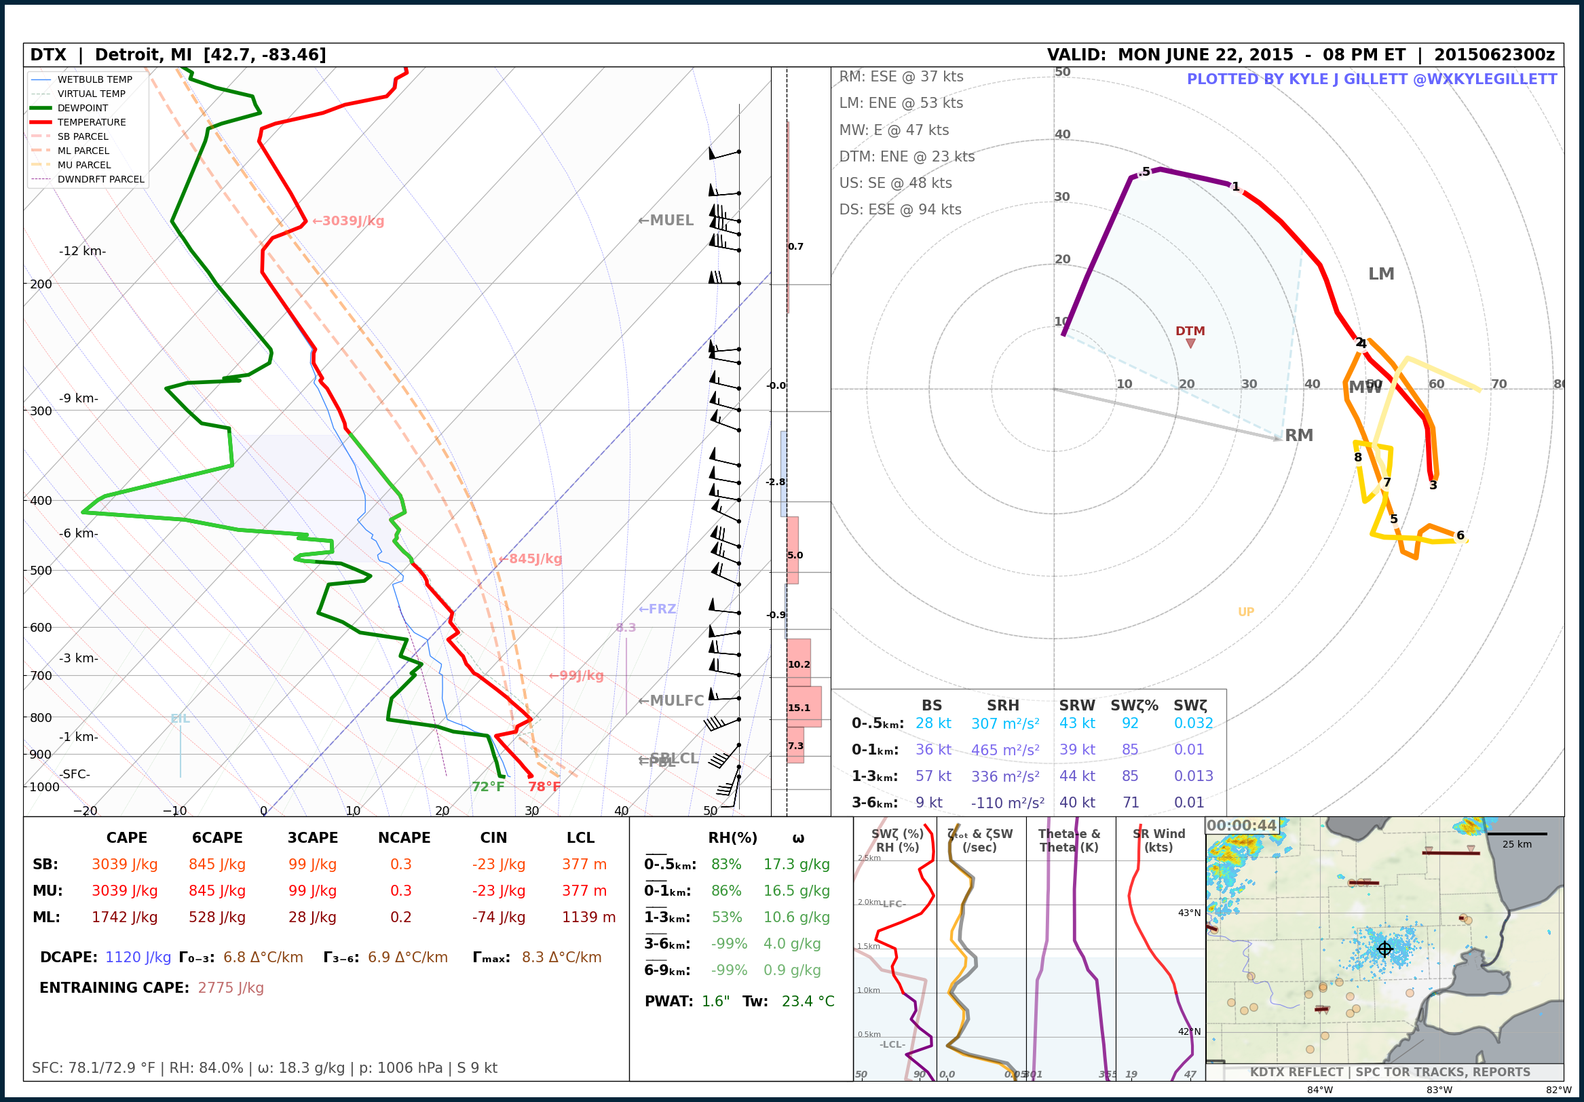This screenshot has height=1102, width=1584.
Task: Click the ←MUEL level label
Action: click(665, 220)
